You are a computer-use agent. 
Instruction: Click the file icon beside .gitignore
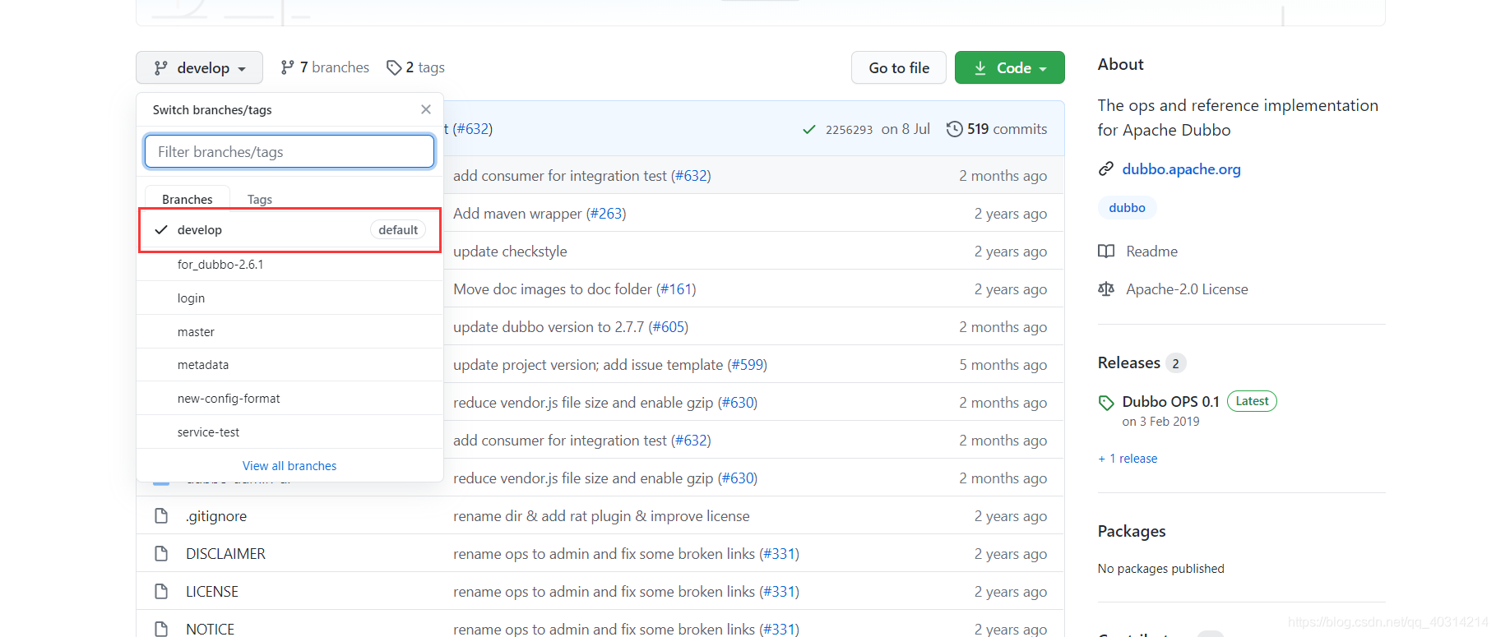point(161,516)
